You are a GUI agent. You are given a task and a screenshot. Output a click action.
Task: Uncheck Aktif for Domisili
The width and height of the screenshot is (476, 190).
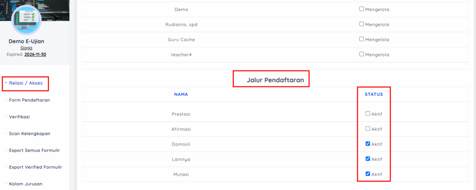click(x=368, y=144)
